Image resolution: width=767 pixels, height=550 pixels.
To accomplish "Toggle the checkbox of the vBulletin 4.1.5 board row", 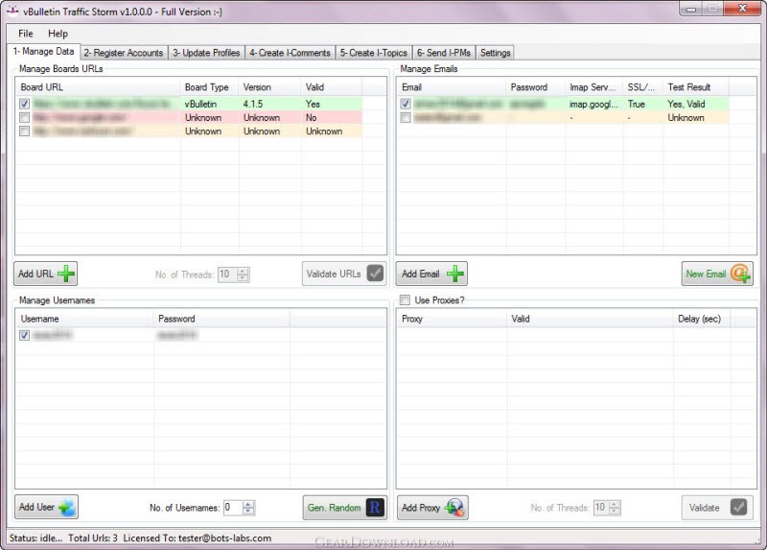I will 25,104.
